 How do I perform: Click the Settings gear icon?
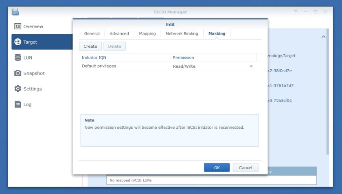(18, 89)
